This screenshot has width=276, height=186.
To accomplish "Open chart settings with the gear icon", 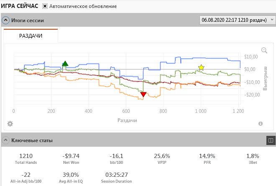I will [x=10, y=124].
